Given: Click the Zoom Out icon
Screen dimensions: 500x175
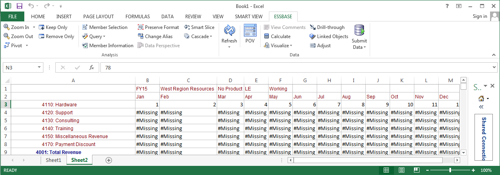Looking at the screenshot, I should coord(7,37).
